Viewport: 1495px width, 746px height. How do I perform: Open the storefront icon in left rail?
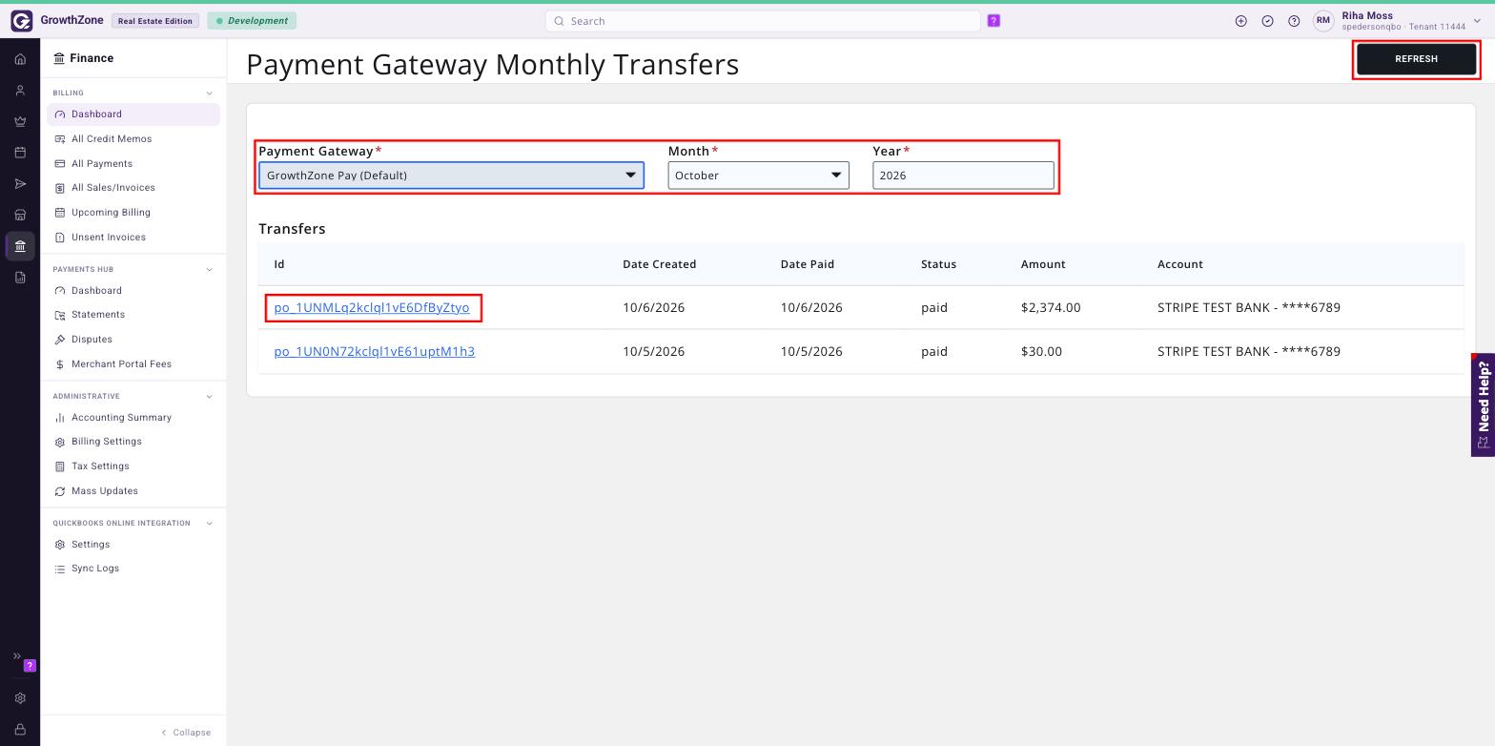20,215
